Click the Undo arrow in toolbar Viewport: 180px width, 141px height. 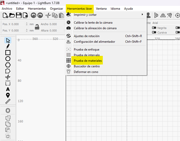point(33,15)
